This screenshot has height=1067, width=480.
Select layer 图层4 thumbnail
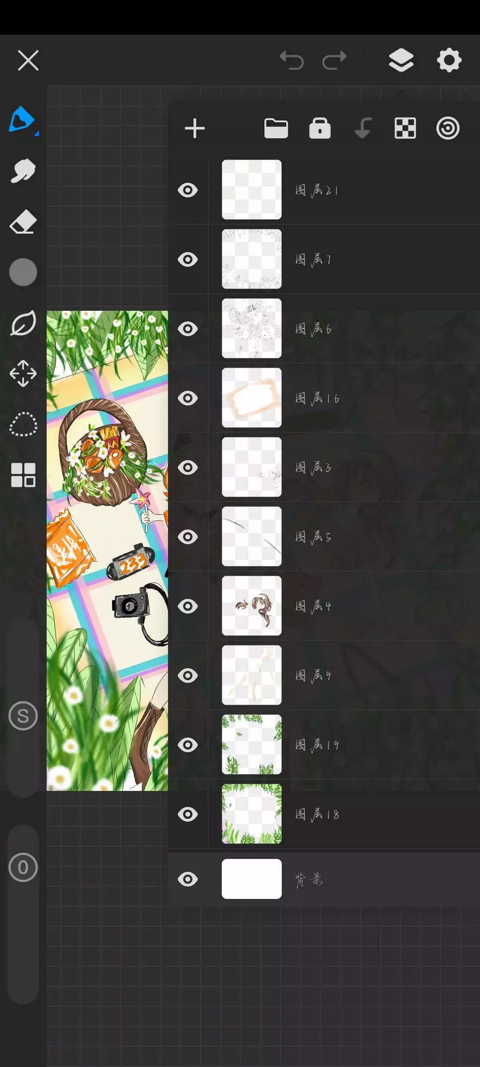(x=252, y=606)
